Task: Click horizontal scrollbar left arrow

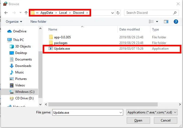Action: pyautogui.click(x=46, y=104)
